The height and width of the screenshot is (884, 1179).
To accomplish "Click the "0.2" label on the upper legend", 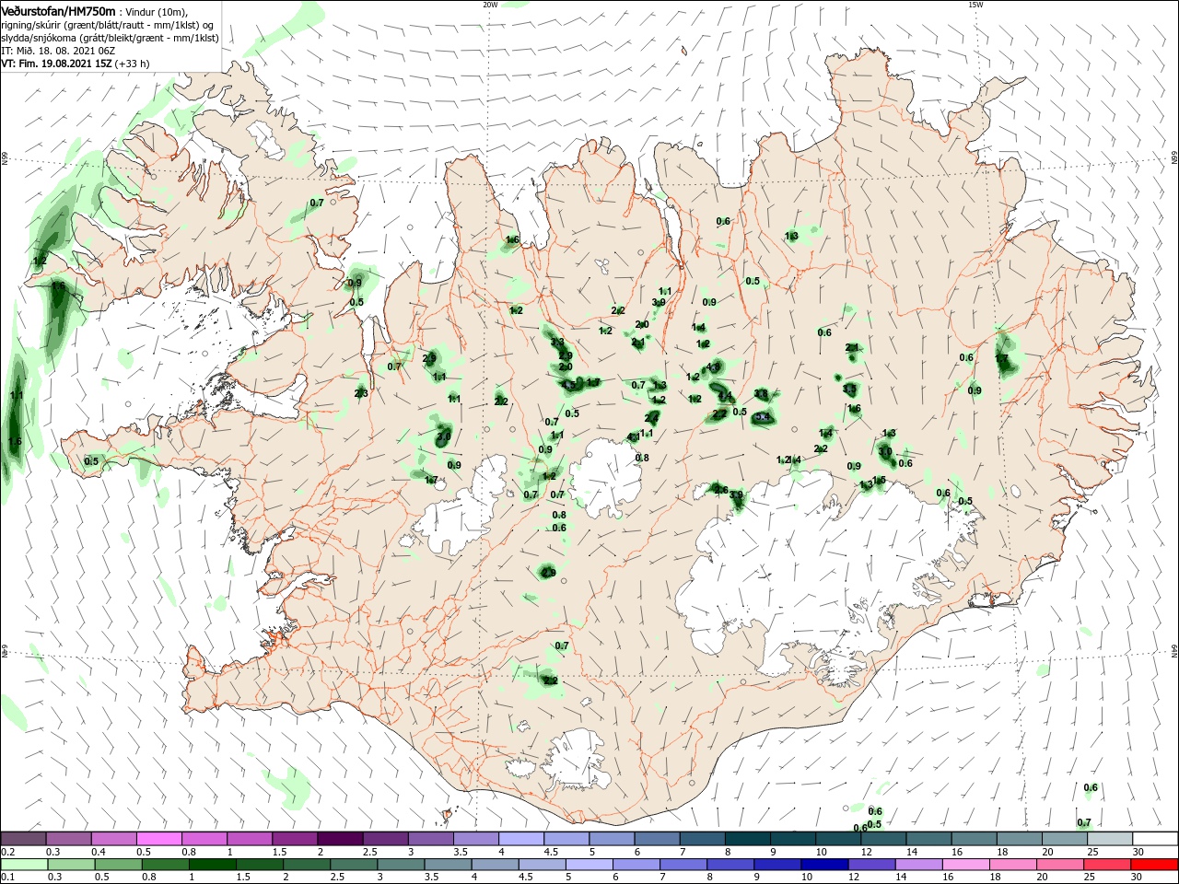I will tap(8, 852).
